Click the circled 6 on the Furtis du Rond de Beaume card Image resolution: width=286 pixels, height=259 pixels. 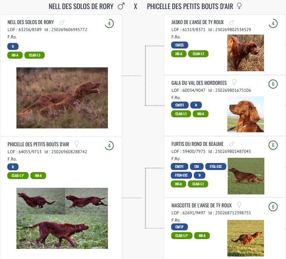pyautogui.click(x=273, y=146)
